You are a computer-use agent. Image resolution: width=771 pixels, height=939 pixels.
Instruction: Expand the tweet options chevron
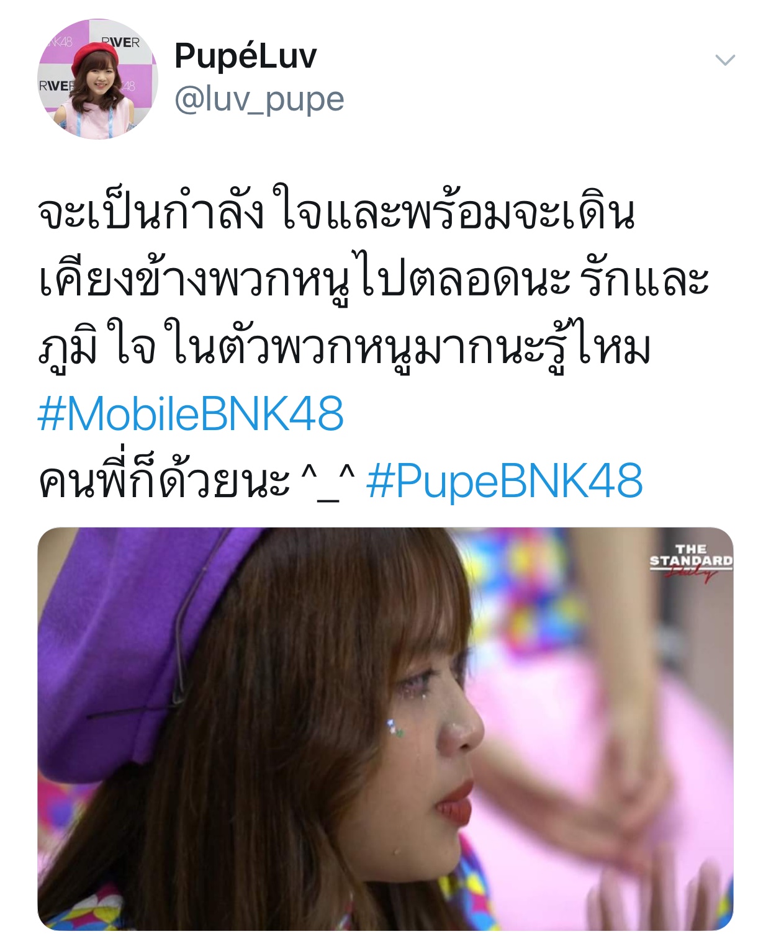click(x=725, y=60)
